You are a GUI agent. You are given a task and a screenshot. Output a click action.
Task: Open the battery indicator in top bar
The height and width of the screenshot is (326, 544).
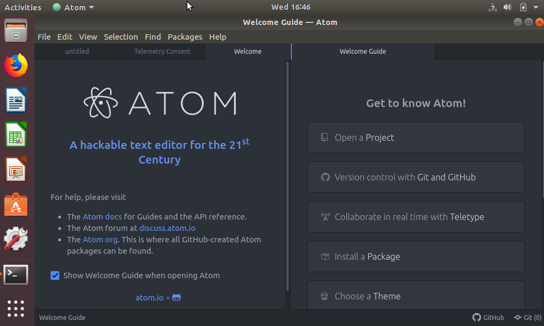tap(523, 7)
